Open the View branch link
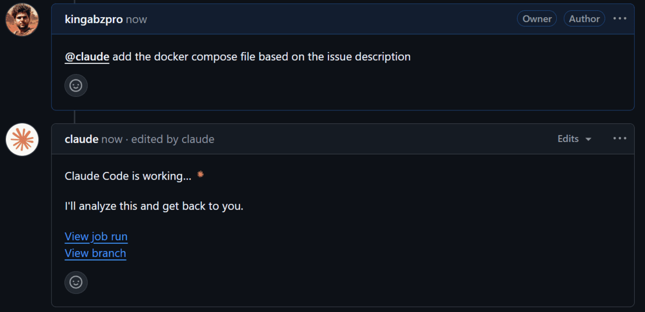The image size is (645, 312). point(95,253)
